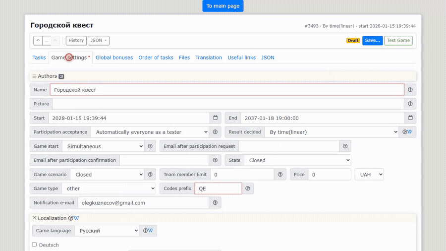This screenshot has height=251, width=446.
Task: Switch to the Tasks tab
Action: pos(39,58)
